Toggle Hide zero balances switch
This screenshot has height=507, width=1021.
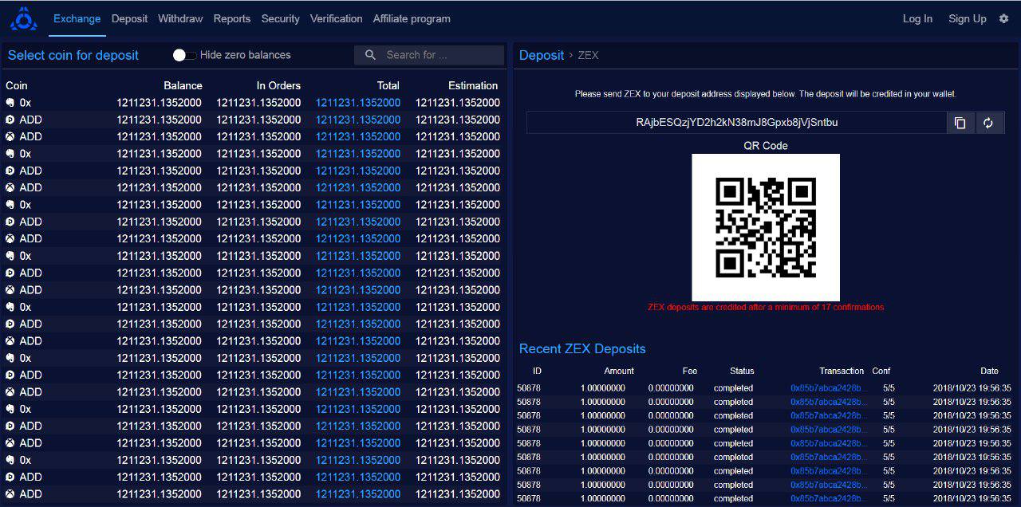coord(184,55)
